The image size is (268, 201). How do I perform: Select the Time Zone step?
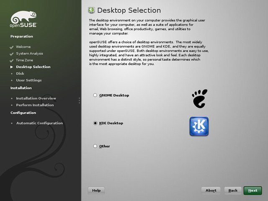pyautogui.click(x=24, y=60)
